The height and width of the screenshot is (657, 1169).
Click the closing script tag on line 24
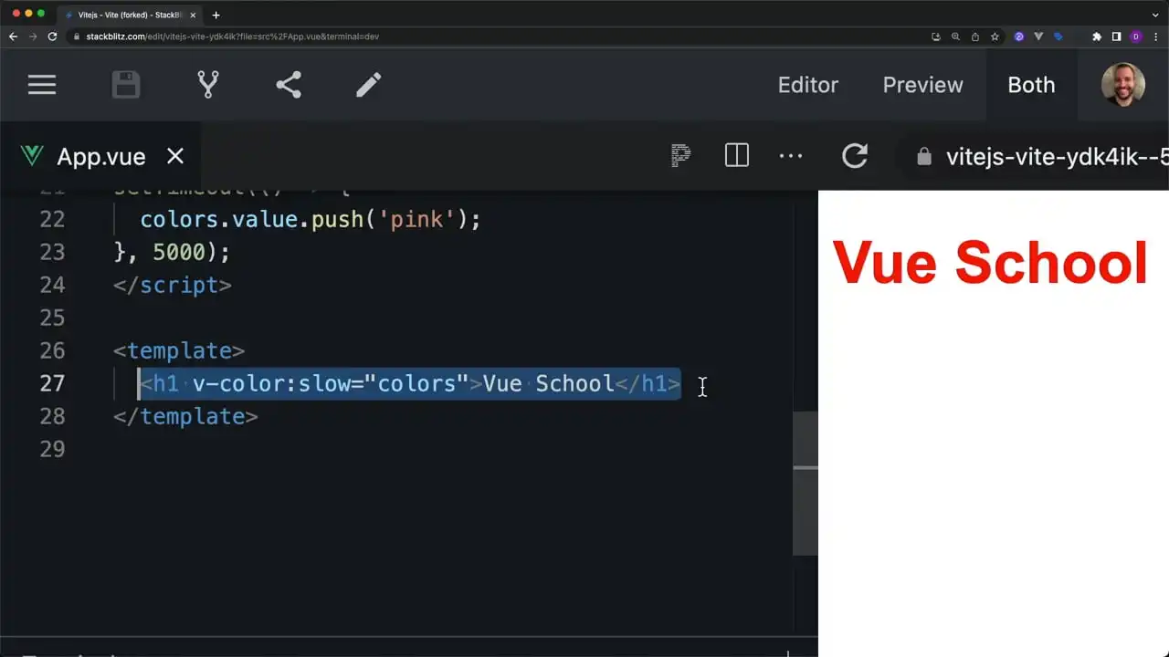tap(173, 285)
